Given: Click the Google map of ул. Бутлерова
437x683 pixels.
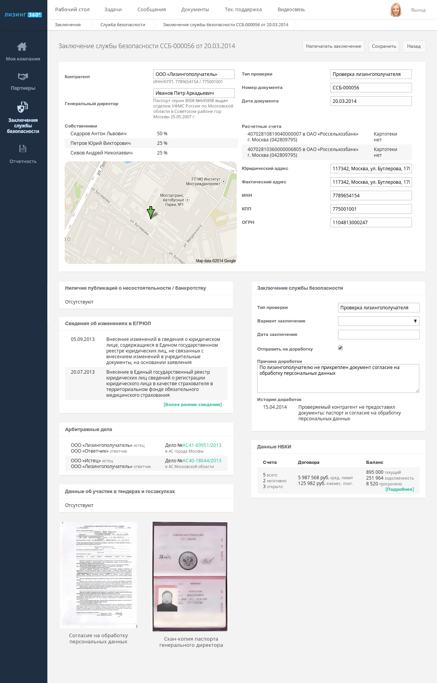Looking at the screenshot, I should point(151,213).
